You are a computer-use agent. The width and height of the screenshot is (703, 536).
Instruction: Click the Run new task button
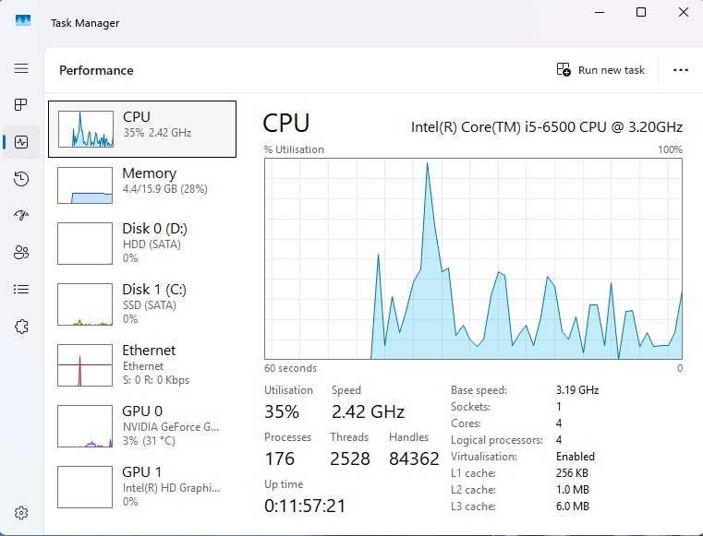pyautogui.click(x=600, y=70)
